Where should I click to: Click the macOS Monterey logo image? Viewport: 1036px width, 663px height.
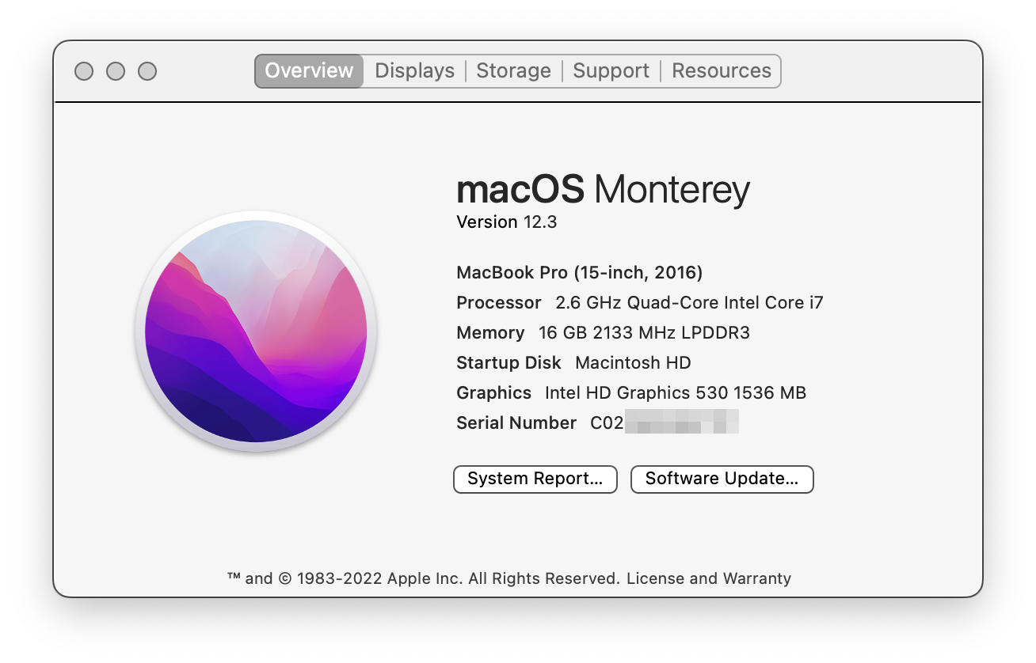click(x=256, y=331)
